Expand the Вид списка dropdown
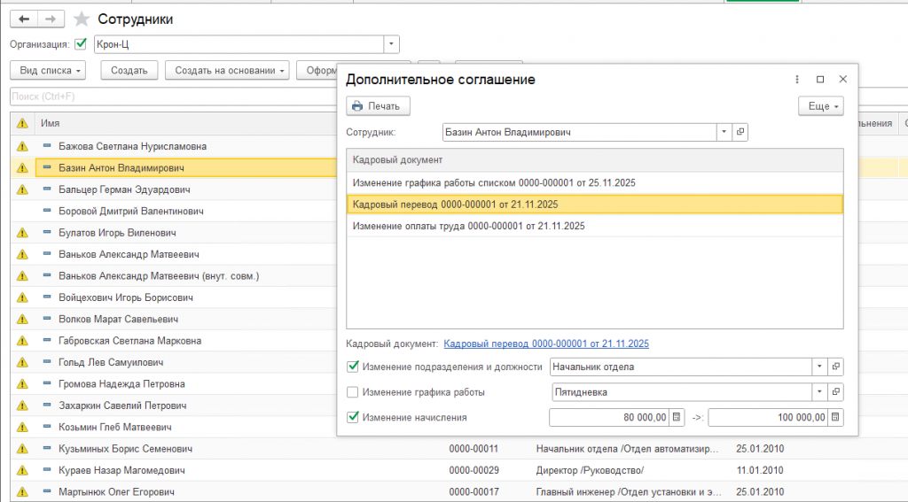The height and width of the screenshot is (502, 908). pos(51,70)
